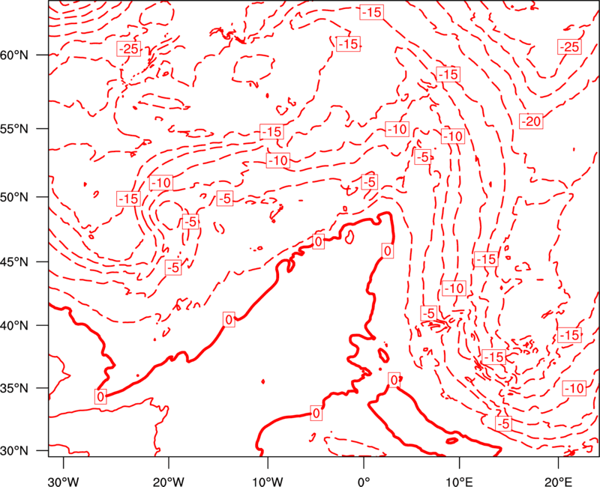This screenshot has height=487, width=600.
Task: Click the -25 contour label west of 20°W
Action: pyautogui.click(x=129, y=49)
